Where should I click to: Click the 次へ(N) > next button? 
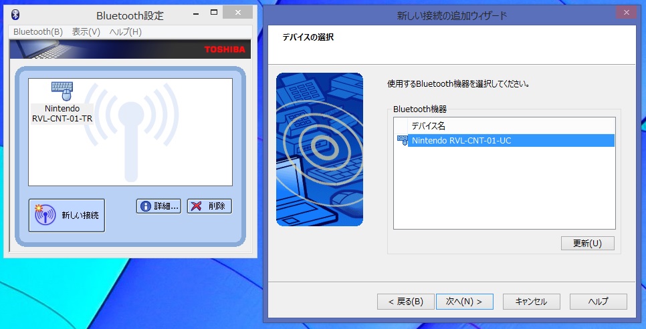pyautogui.click(x=464, y=302)
